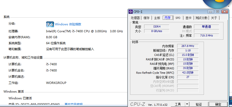Switch to the 显卡 tab in CPU-Z
Image resolution: width=232 pixels, height=107 pixels.
(x=188, y=18)
